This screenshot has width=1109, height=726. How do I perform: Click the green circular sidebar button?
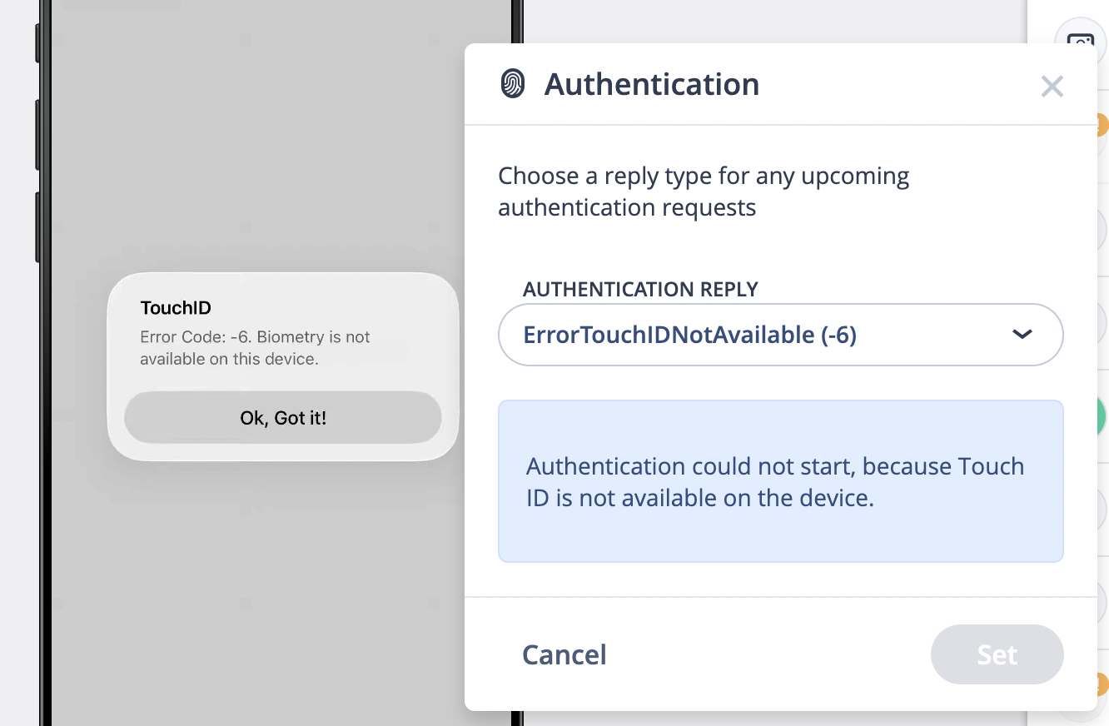[x=1102, y=417]
